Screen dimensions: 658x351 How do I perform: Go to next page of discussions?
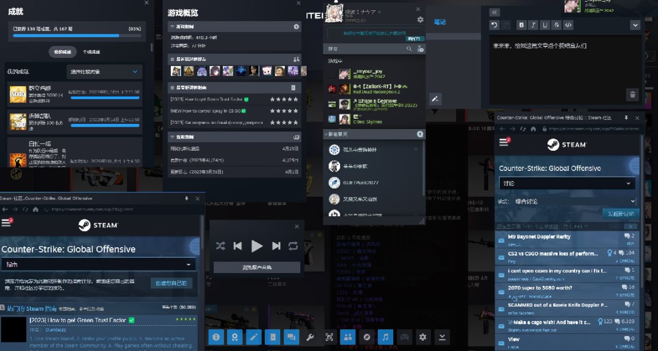pos(630,227)
